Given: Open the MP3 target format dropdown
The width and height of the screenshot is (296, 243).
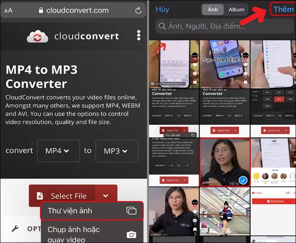Looking at the screenshot, I should click(117, 151).
